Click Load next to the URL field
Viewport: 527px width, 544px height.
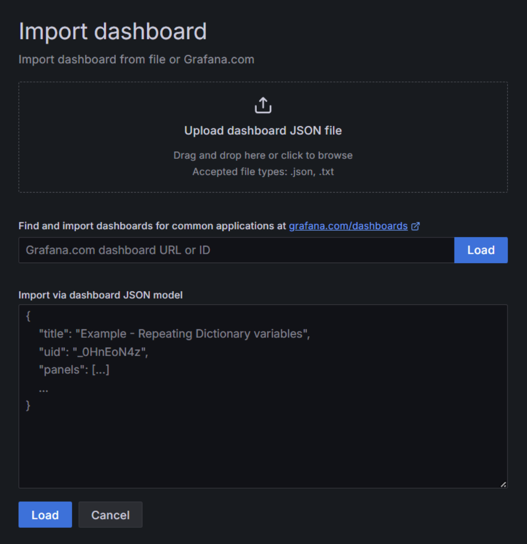tap(481, 250)
